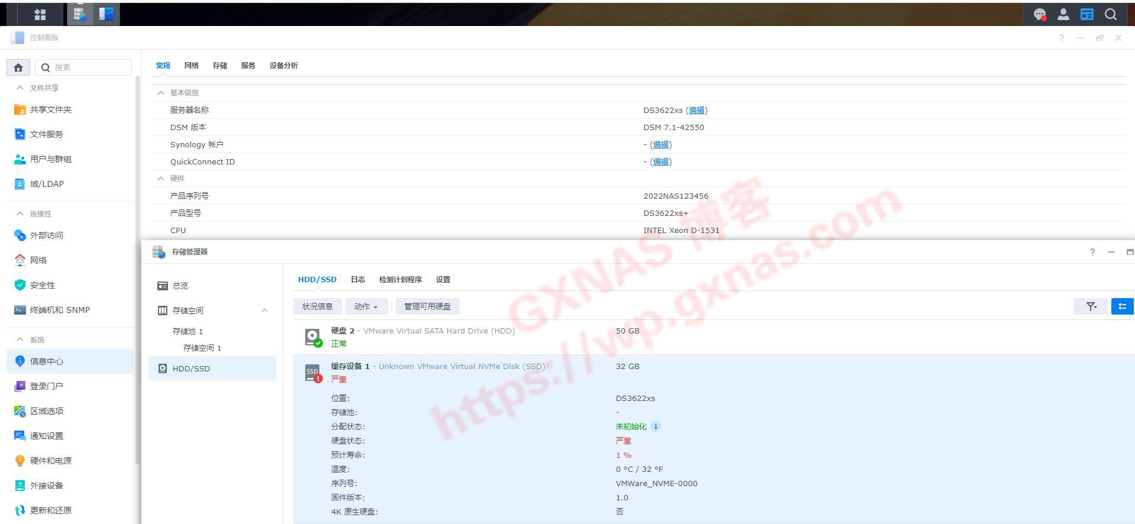
Task: Click the Control Panel home icon
Action: tap(18, 67)
